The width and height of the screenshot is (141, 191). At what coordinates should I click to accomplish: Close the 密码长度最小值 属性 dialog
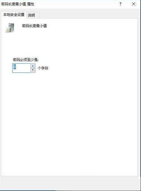(x=134, y=4)
